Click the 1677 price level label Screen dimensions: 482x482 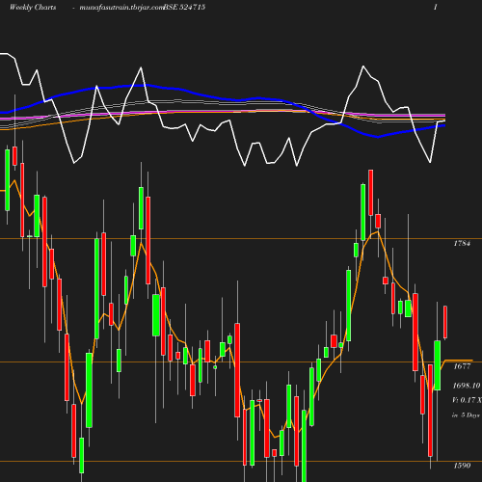click(x=462, y=366)
